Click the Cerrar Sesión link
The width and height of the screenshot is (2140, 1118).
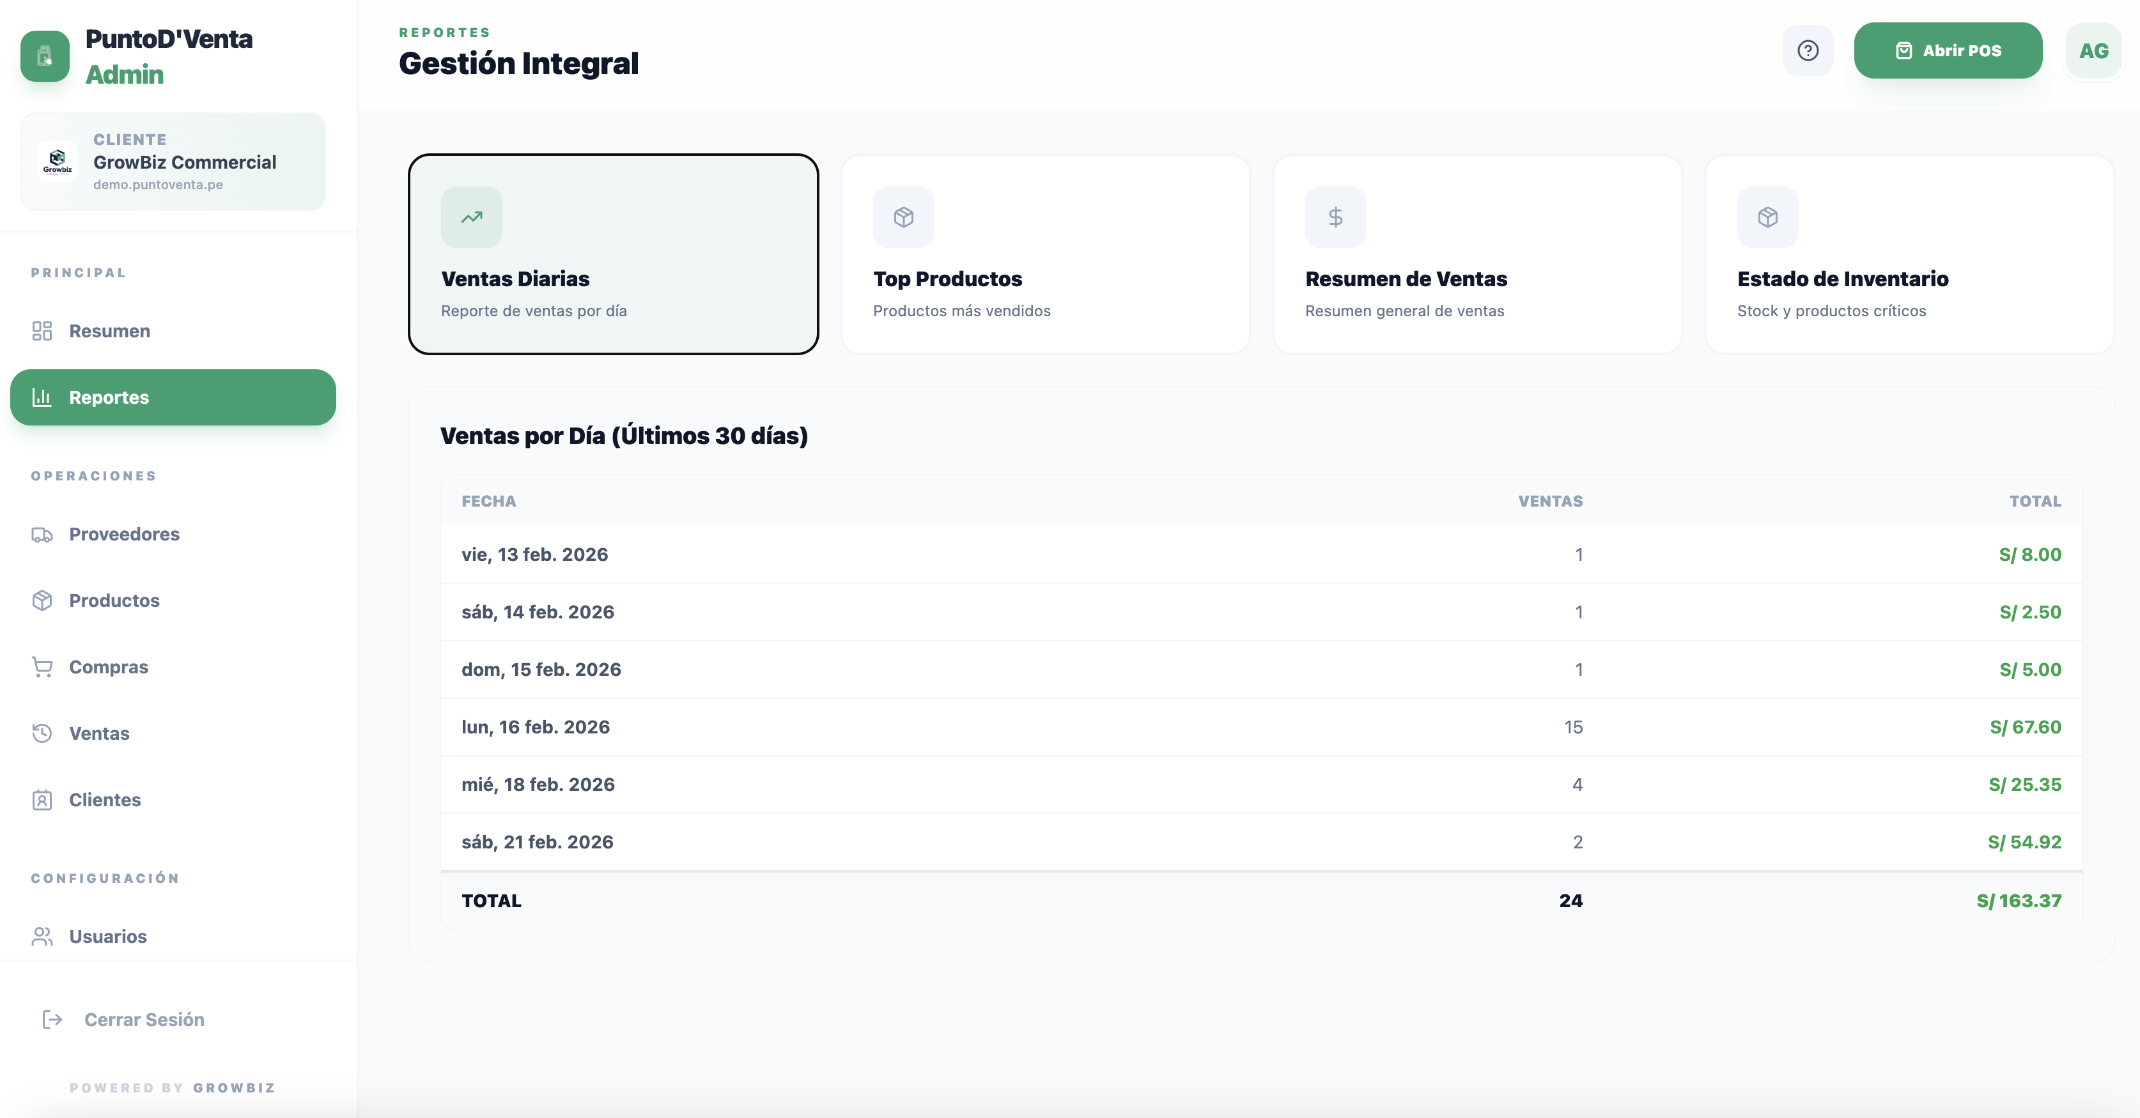click(144, 1019)
